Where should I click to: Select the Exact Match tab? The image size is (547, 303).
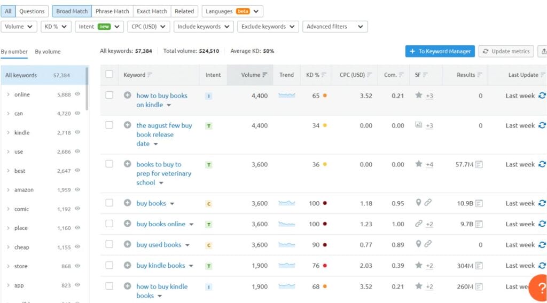point(152,11)
